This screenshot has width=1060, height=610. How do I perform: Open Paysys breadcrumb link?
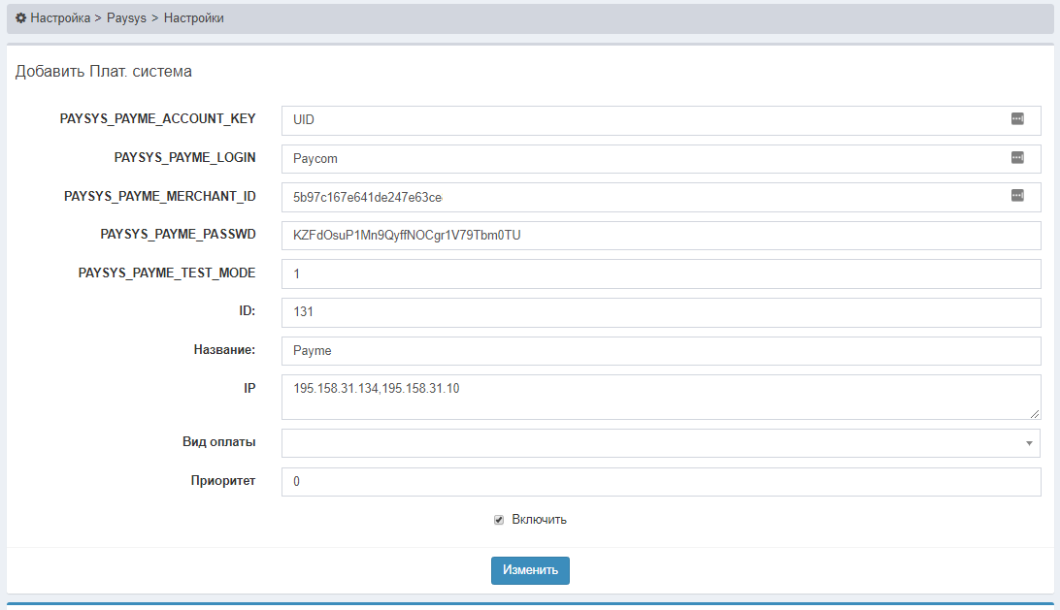point(126,18)
